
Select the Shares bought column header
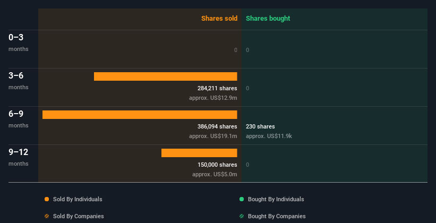(268, 19)
